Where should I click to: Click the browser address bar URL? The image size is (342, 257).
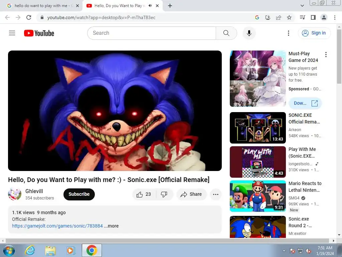point(101,17)
